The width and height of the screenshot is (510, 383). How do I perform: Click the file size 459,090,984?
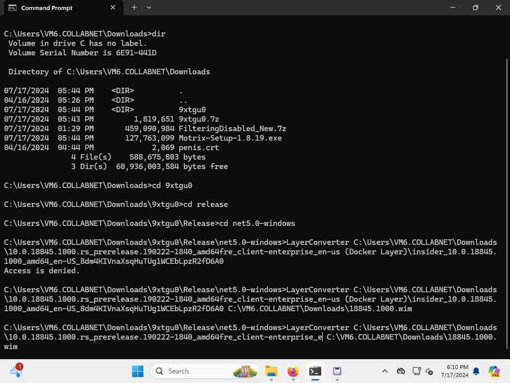click(149, 129)
